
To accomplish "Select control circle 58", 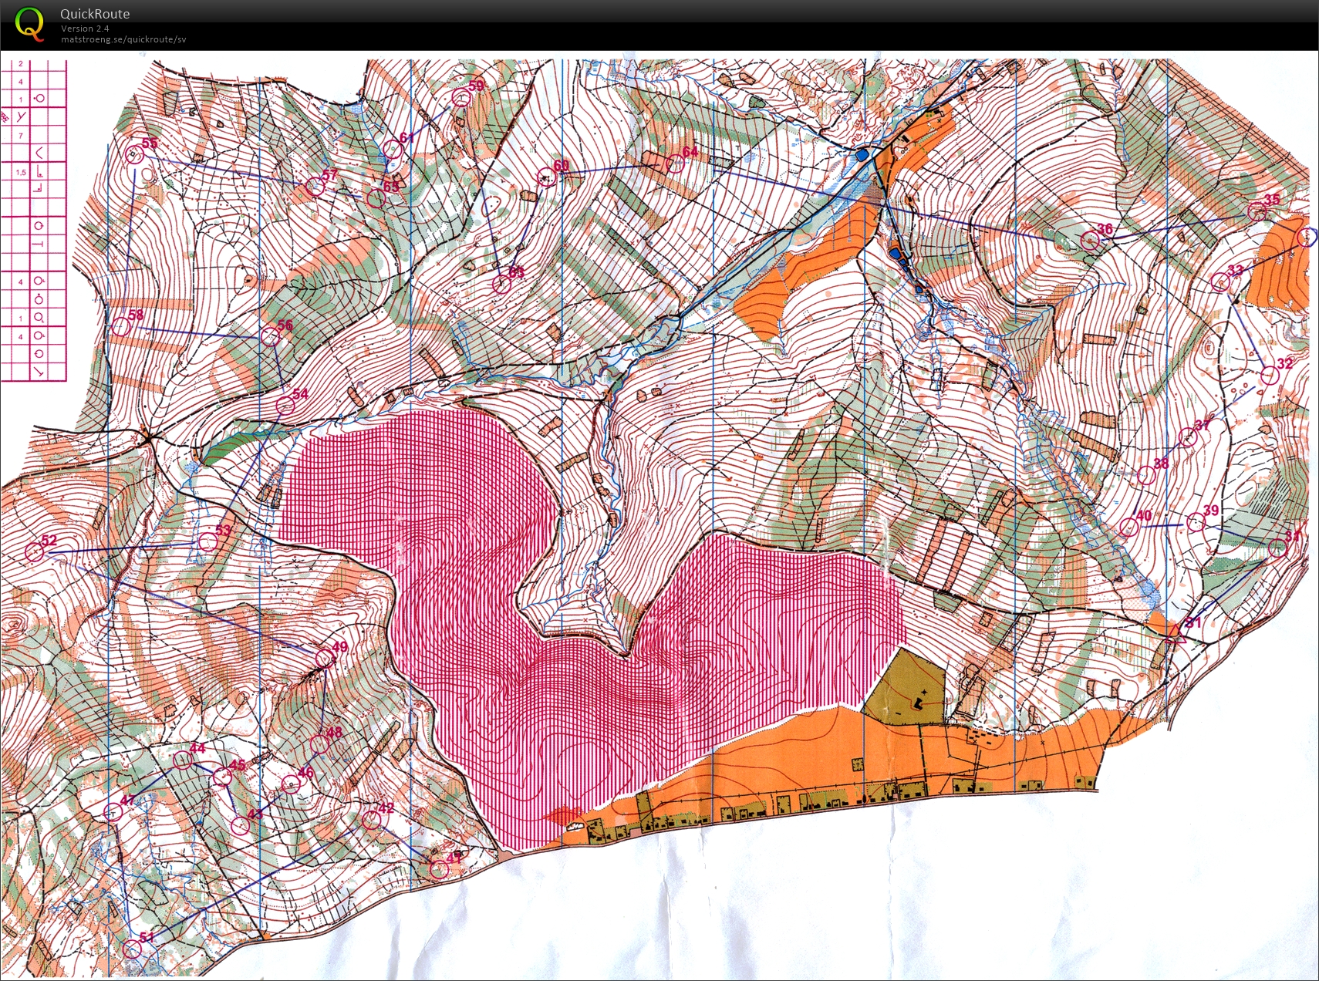I will click(121, 327).
